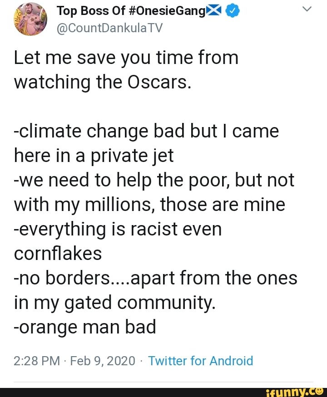The image size is (327, 397).
Task: Click the blue verified checkmark badge
Action: pos(232,12)
